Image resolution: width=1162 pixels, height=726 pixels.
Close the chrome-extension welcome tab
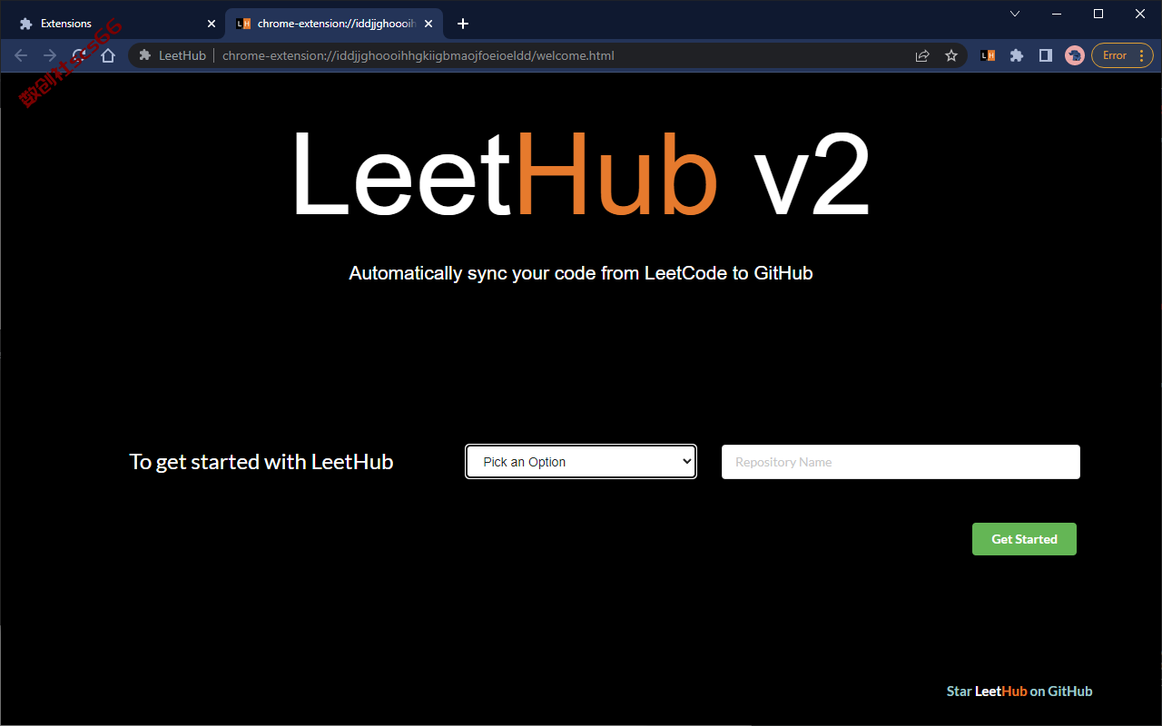(428, 24)
